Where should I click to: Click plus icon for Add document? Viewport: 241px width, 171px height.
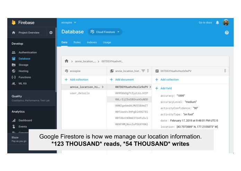[111, 79]
